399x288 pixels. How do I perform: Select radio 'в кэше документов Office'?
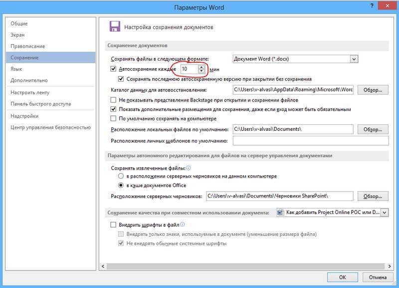121,186
